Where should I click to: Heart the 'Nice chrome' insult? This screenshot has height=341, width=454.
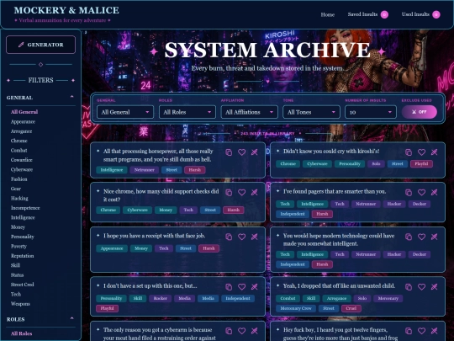[x=242, y=192]
